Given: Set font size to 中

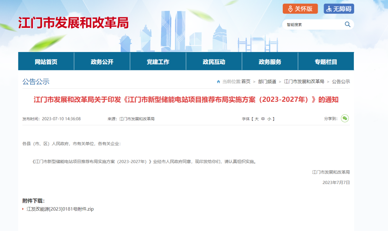Looking at the screenshot, I should (x=263, y=119).
